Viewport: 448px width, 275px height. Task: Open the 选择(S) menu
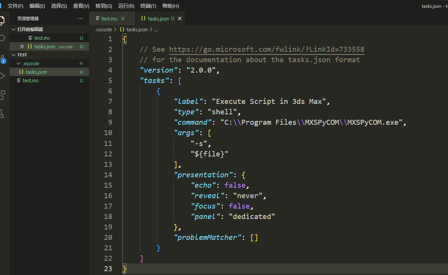click(x=59, y=6)
